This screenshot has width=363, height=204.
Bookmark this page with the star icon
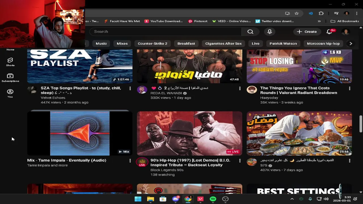point(297,13)
